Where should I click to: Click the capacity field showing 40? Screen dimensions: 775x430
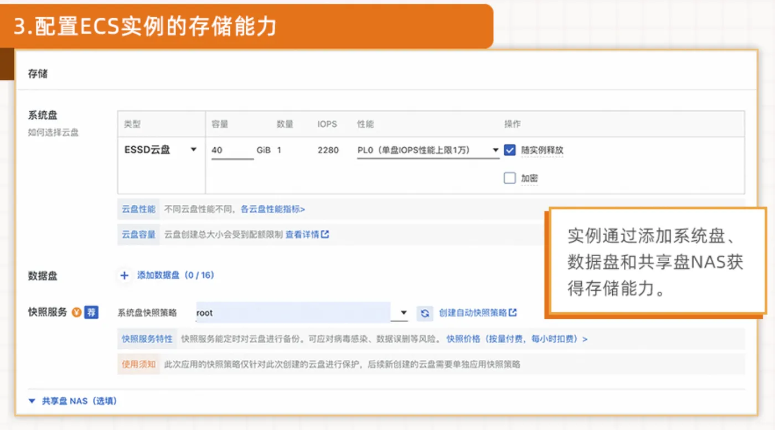tap(232, 150)
